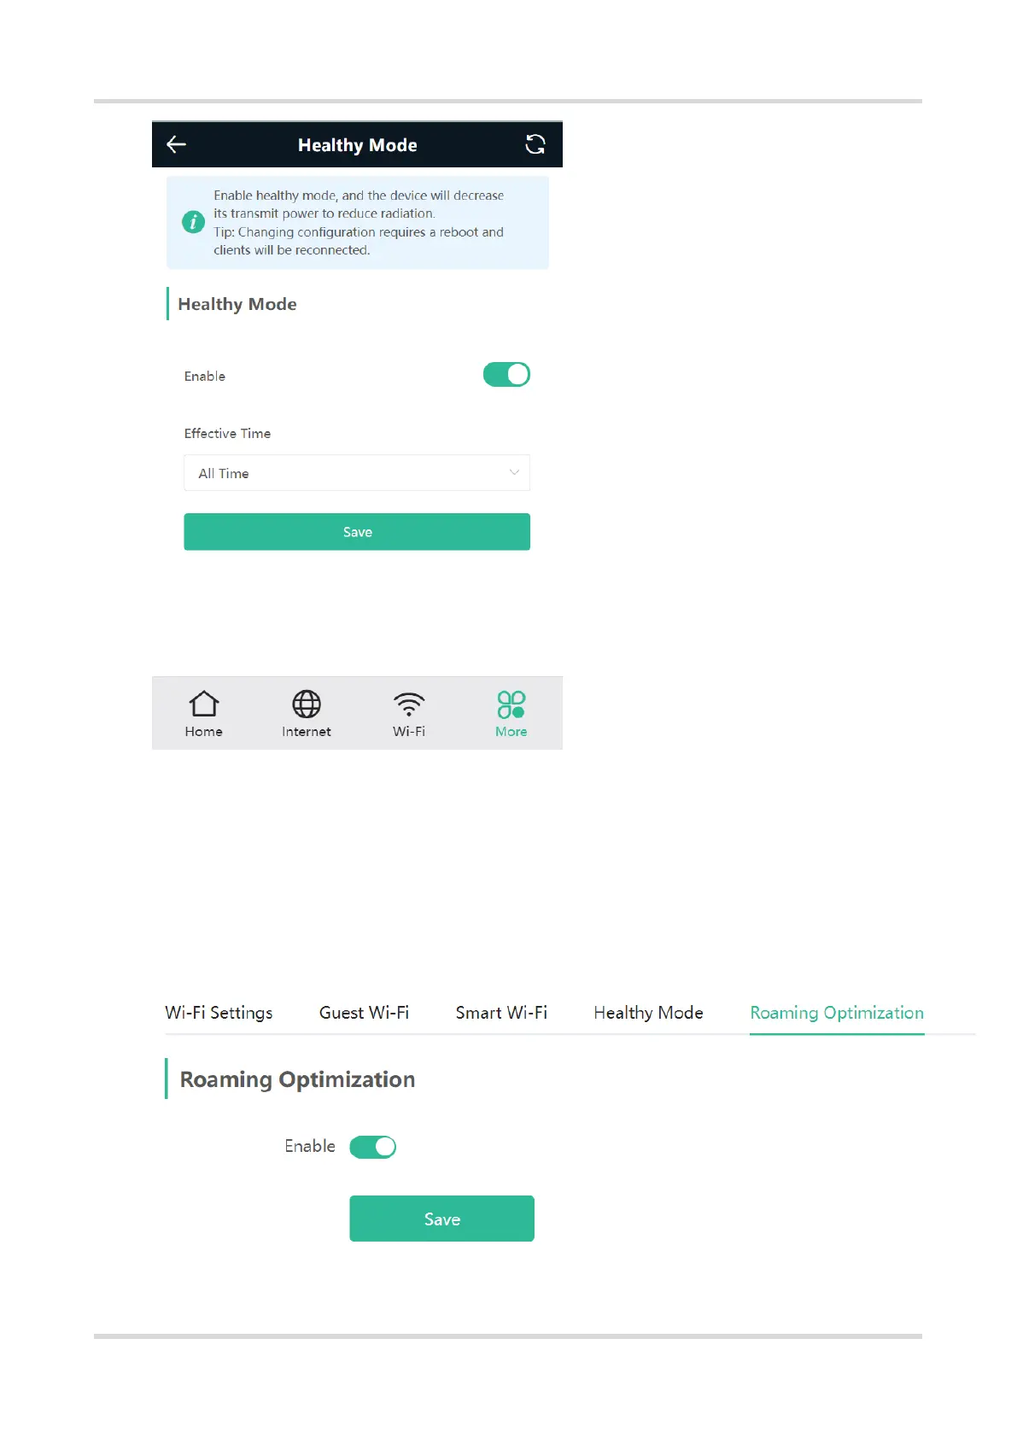Click the Roaming Optimization section heading

pos(297,1079)
